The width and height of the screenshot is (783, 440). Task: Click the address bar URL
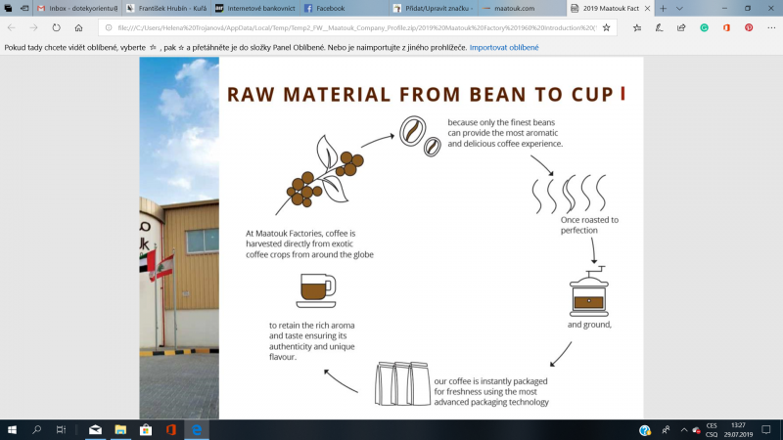356,28
